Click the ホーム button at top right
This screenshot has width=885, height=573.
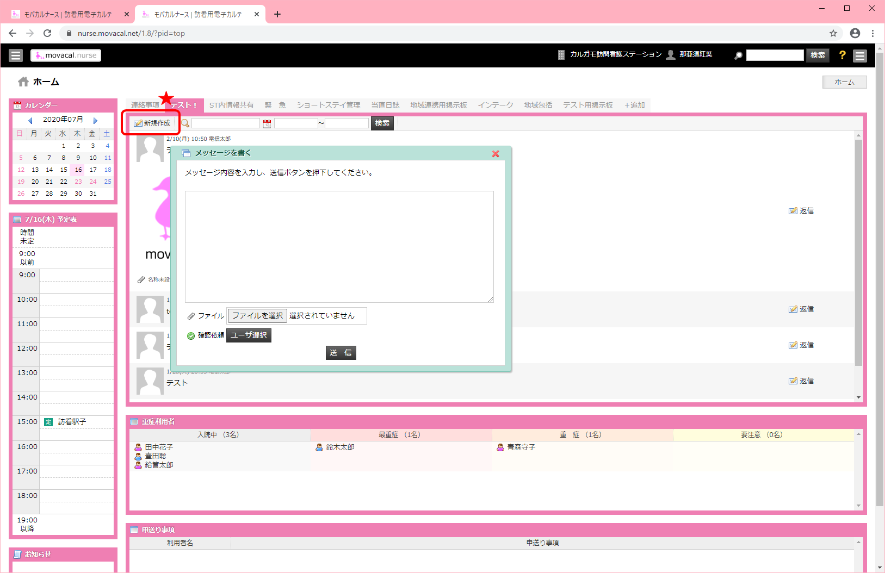844,82
